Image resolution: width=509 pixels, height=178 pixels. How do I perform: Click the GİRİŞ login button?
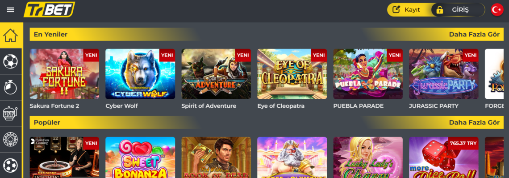tap(458, 10)
